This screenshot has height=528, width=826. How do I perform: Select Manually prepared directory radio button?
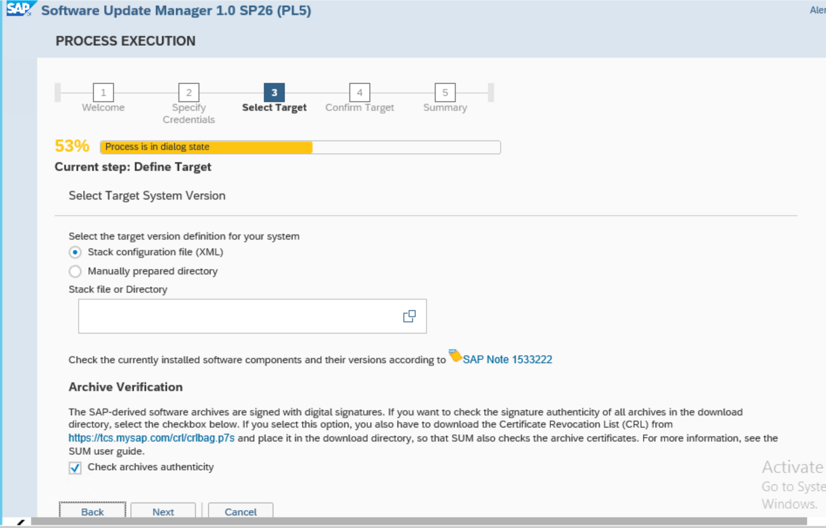[x=75, y=271]
